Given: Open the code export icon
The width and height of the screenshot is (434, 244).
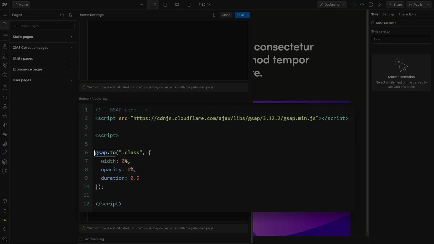Looking at the screenshot, I should (x=362, y=5).
